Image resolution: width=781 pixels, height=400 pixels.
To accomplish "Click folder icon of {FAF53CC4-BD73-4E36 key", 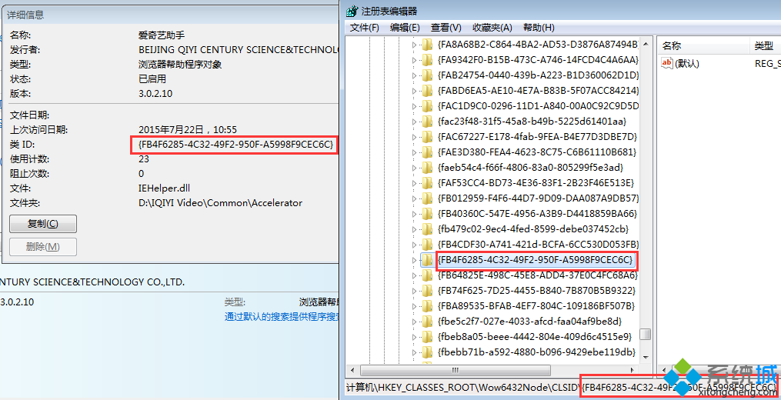I will (x=427, y=183).
